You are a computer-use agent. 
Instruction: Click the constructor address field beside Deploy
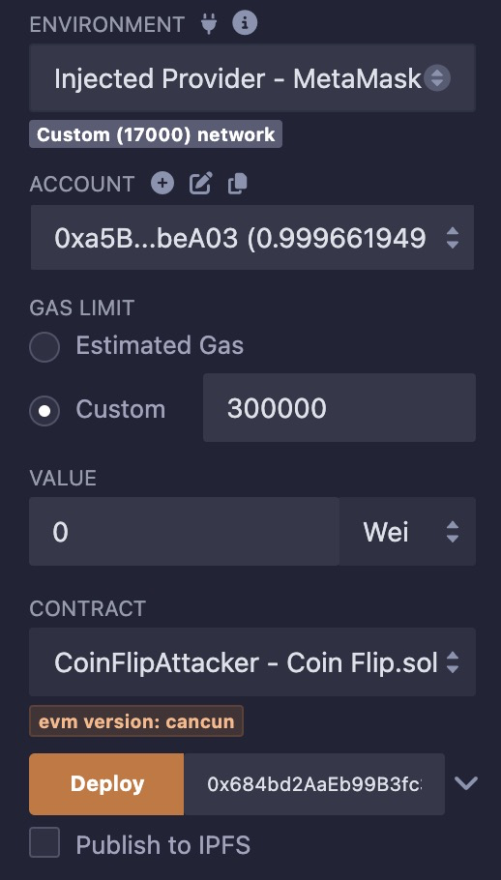(x=314, y=784)
